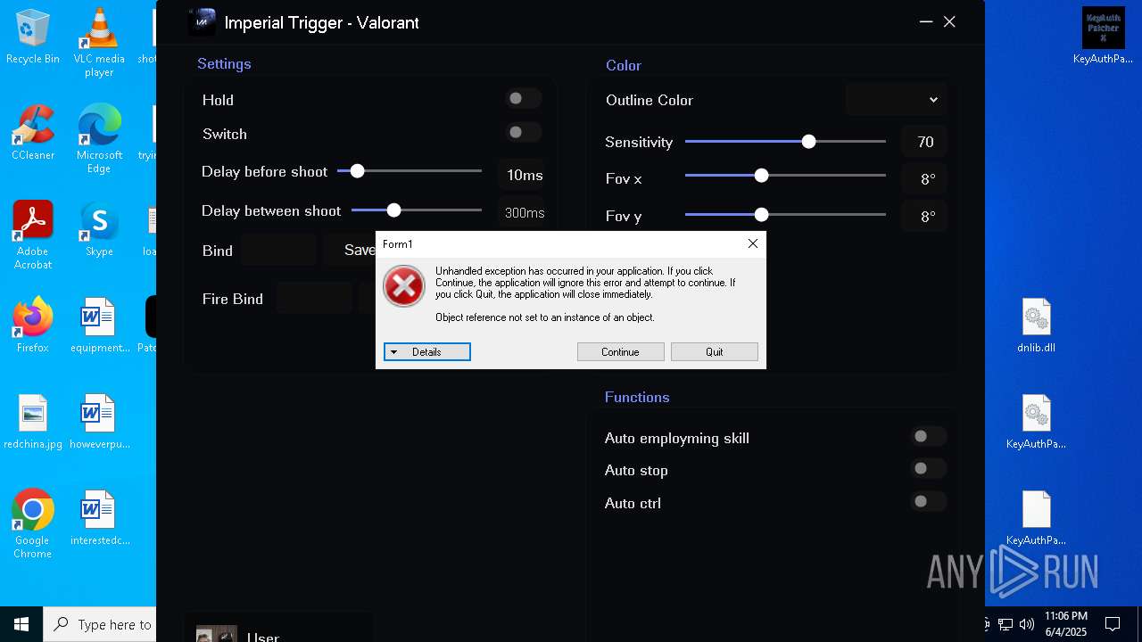Launch CCleaner desktop shortcut
The width and height of the screenshot is (1142, 642).
pyautogui.click(x=33, y=133)
